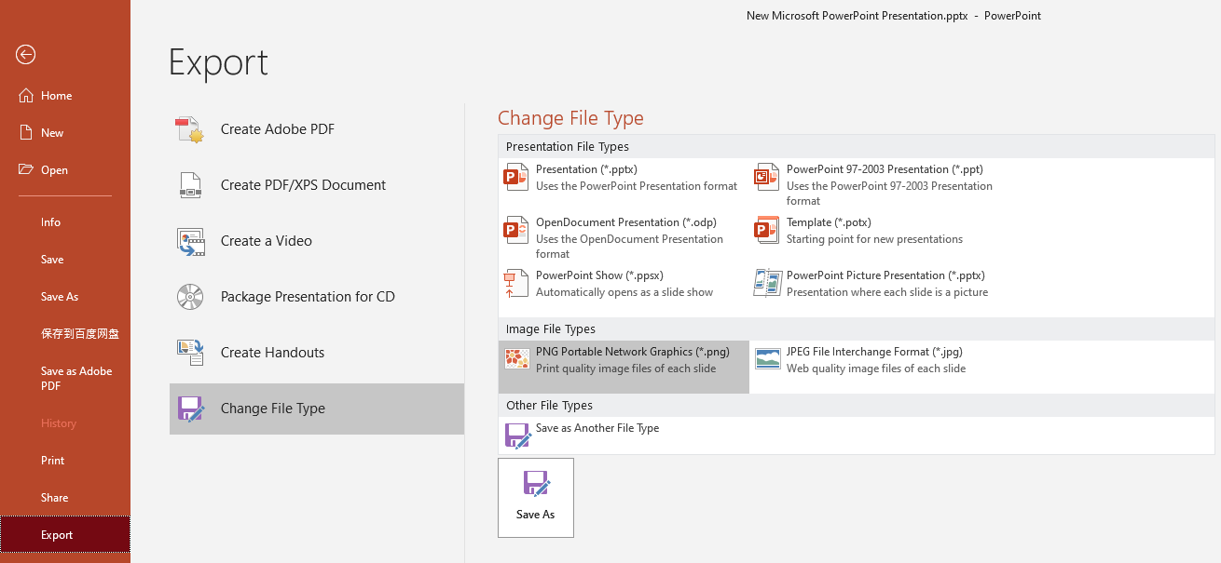The image size is (1221, 563).
Task: Select Save as Adobe PDF in sidebar
Action: click(x=76, y=378)
